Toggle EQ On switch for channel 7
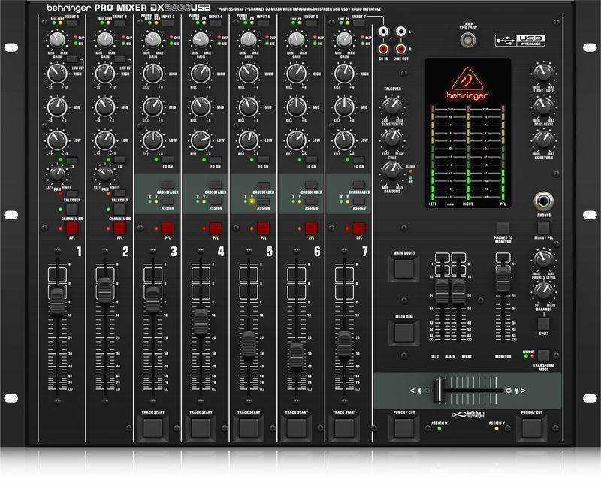Screen dimensions: 601x486 point(359,160)
